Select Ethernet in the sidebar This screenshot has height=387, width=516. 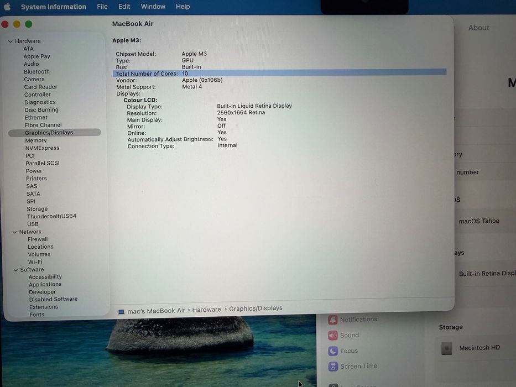pos(36,117)
